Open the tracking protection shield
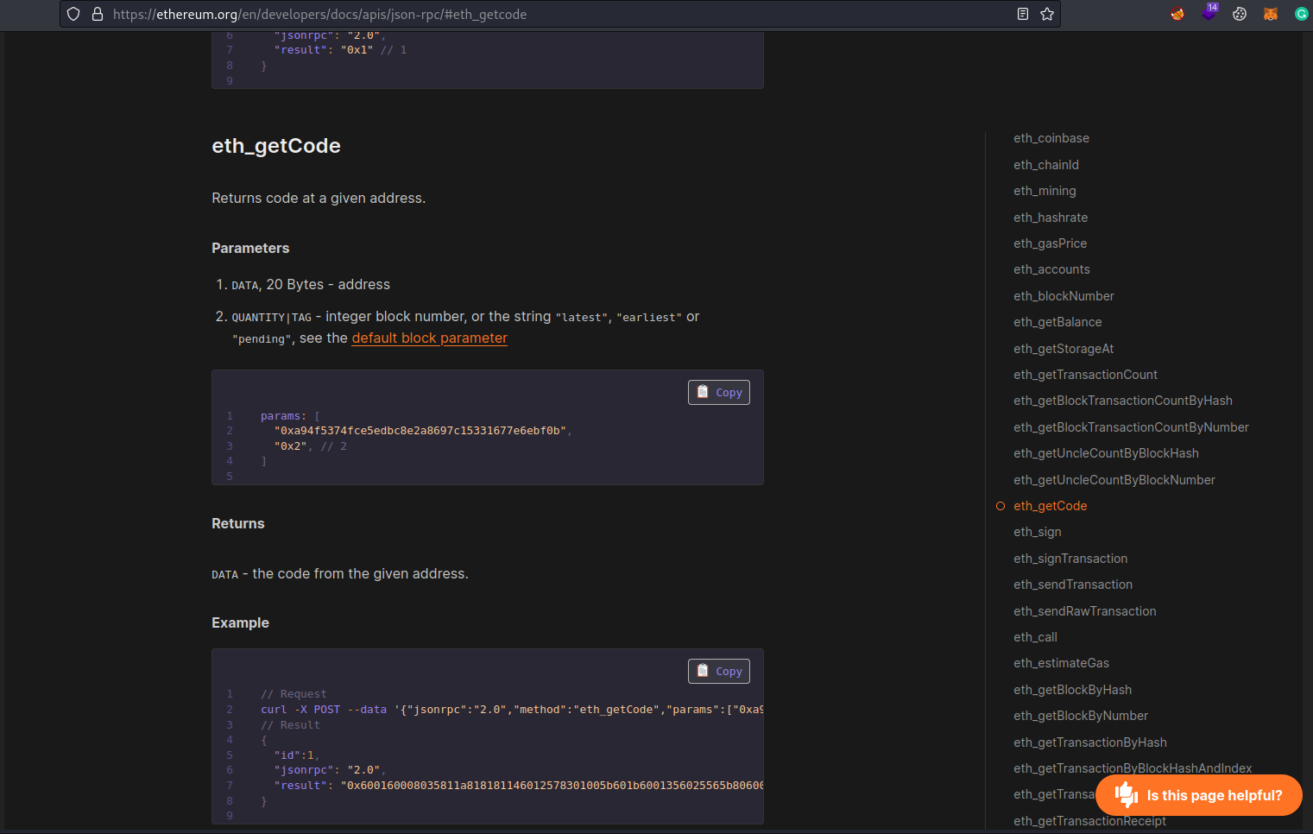The width and height of the screenshot is (1313, 834). (73, 14)
